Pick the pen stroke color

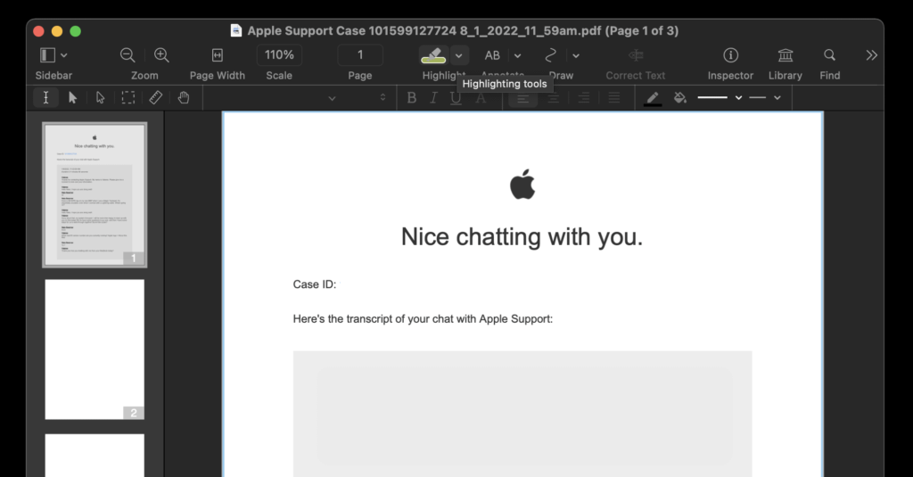(x=653, y=98)
